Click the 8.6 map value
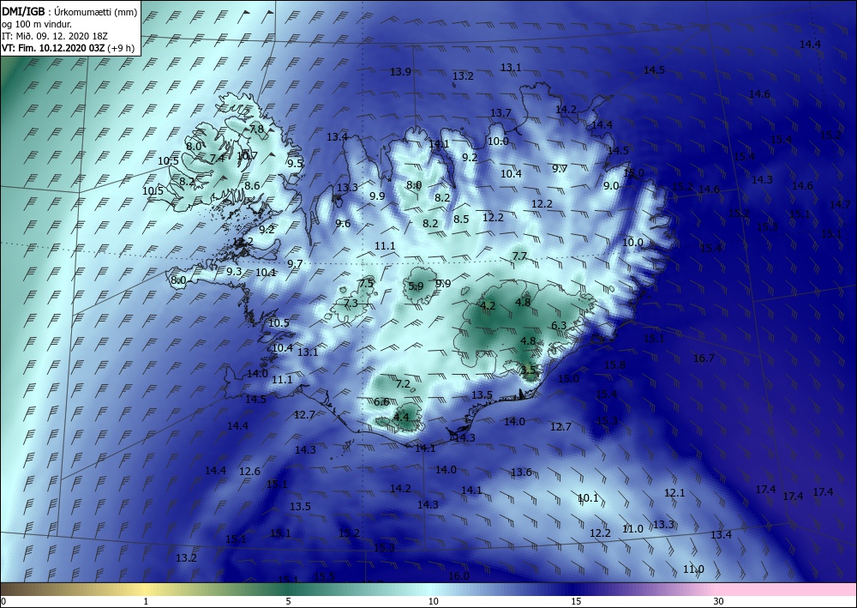 [x=252, y=186]
